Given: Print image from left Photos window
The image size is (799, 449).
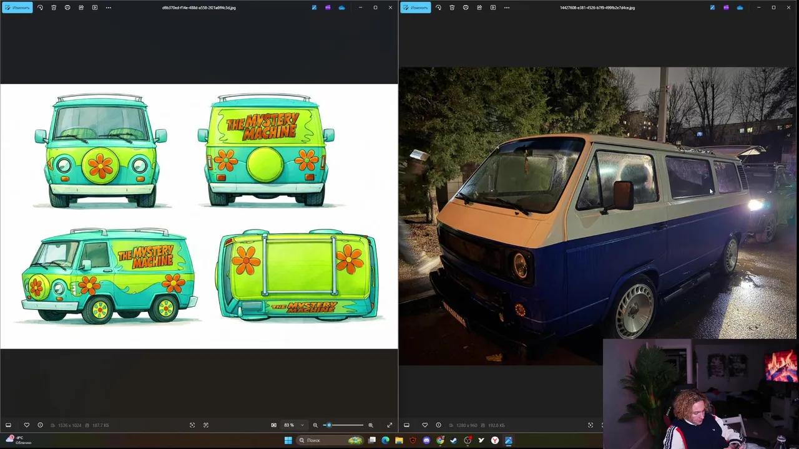Looking at the screenshot, I should [x=67, y=7].
